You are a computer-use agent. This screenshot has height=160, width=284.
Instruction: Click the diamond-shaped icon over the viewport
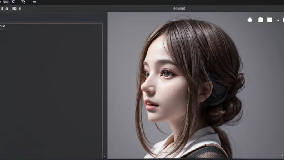click(250, 20)
